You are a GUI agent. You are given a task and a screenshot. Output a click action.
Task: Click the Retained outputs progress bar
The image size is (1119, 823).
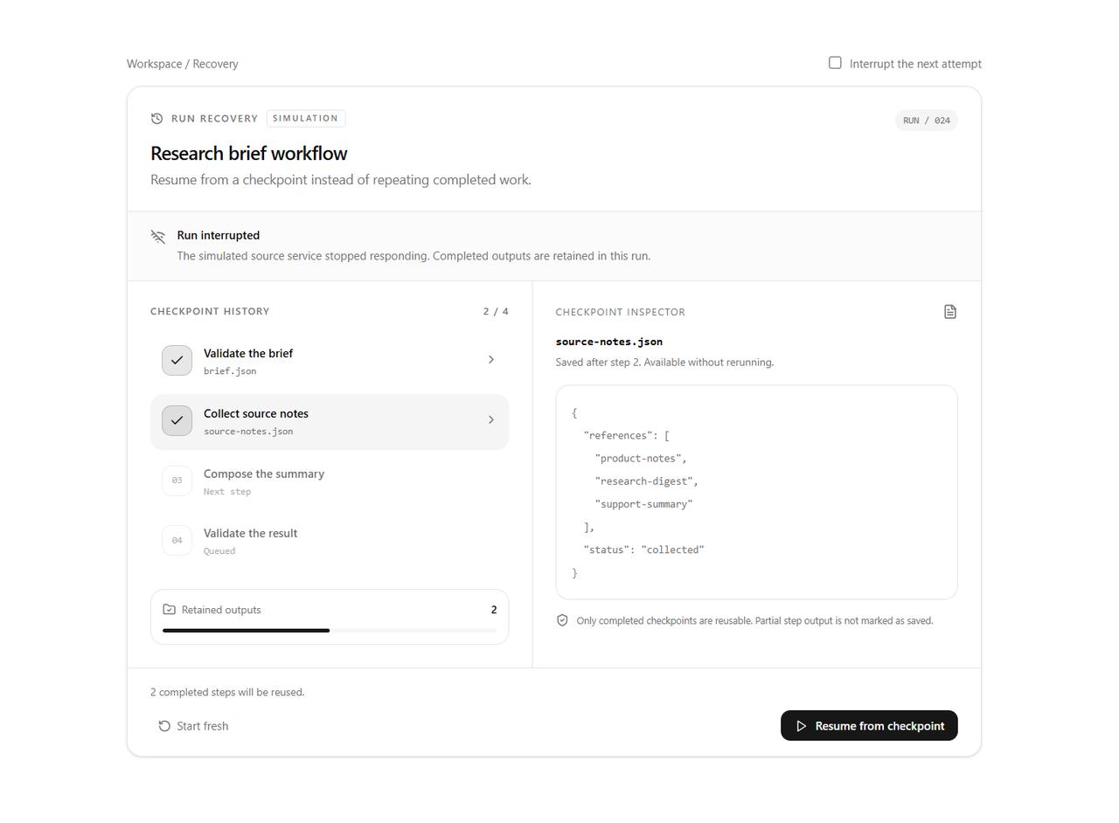click(330, 630)
